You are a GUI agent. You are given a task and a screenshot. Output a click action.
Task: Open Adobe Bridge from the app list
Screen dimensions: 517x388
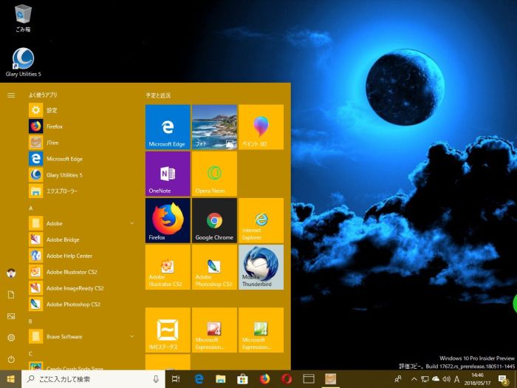62,239
